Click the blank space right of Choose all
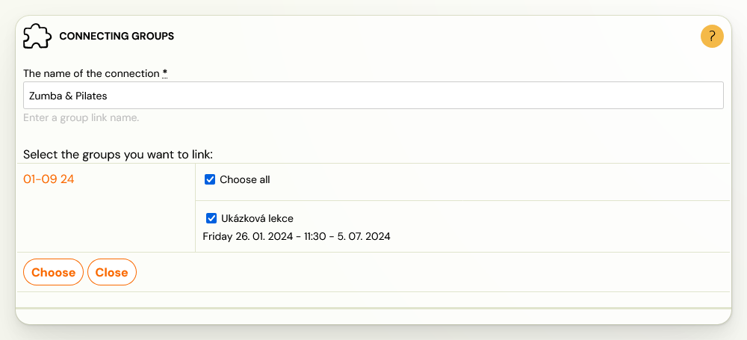Screen dimensions: 747x340 [500, 181]
